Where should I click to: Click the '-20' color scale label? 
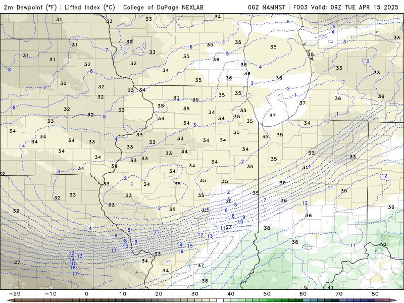[15, 294]
